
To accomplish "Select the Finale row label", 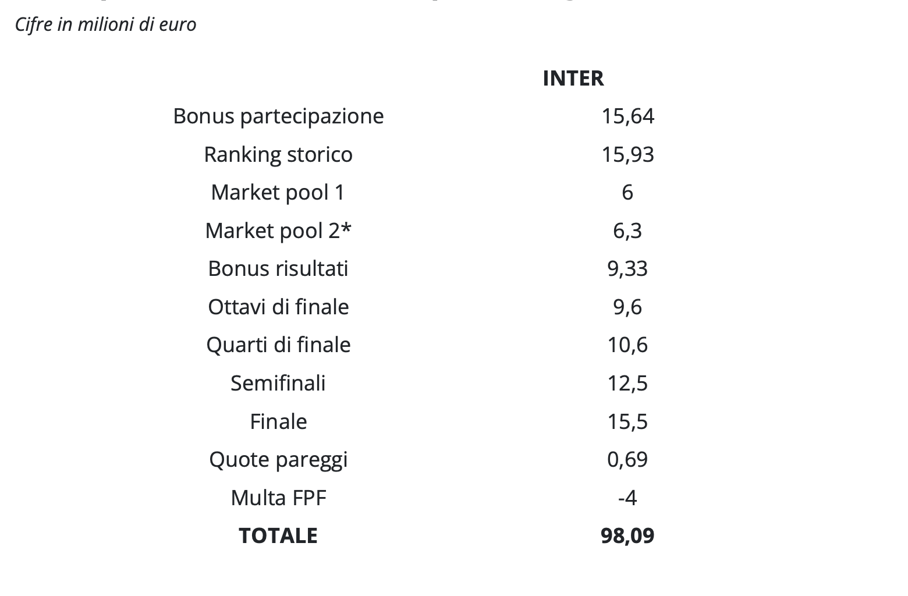I will (x=278, y=421).
